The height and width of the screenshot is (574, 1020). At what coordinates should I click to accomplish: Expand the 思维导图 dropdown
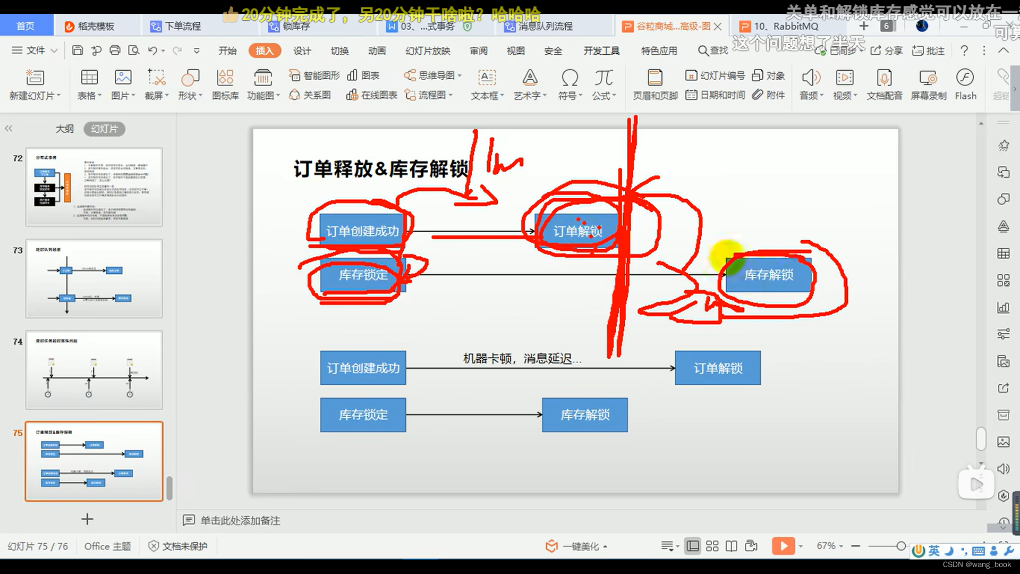pyautogui.click(x=460, y=75)
